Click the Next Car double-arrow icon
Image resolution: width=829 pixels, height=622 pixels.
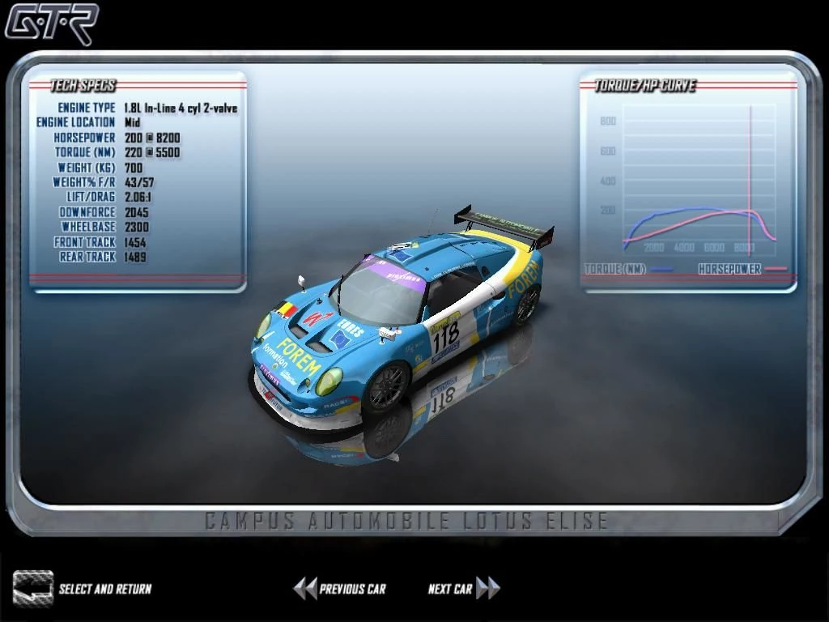pyautogui.click(x=488, y=588)
